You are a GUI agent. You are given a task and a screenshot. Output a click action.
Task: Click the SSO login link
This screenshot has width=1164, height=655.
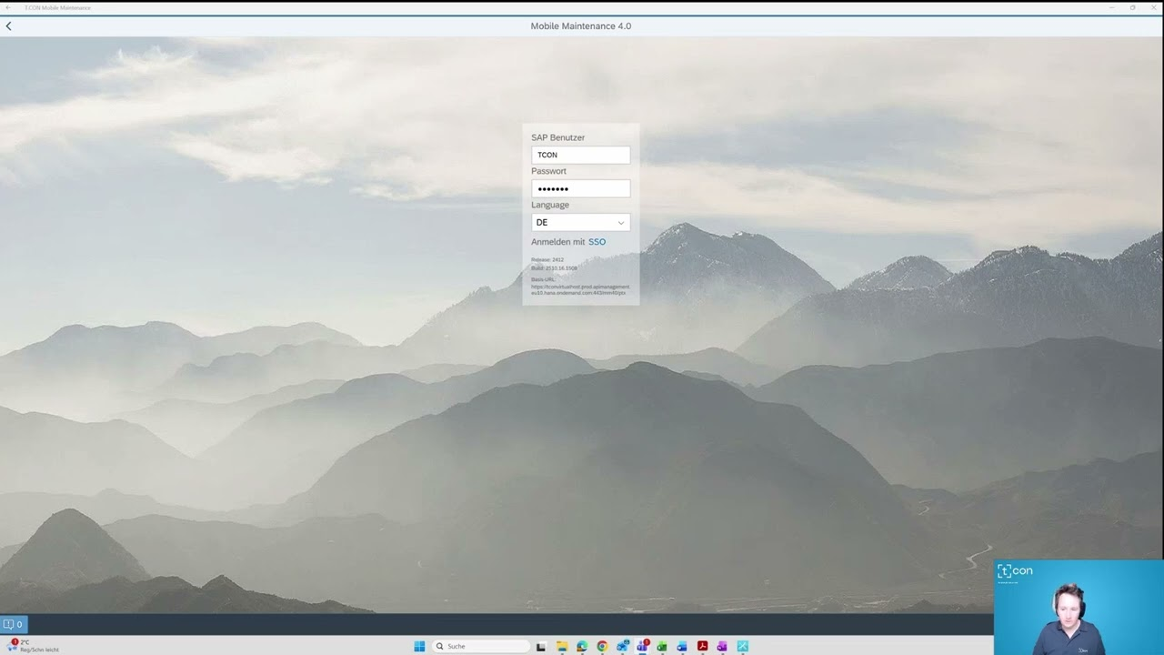click(x=597, y=242)
